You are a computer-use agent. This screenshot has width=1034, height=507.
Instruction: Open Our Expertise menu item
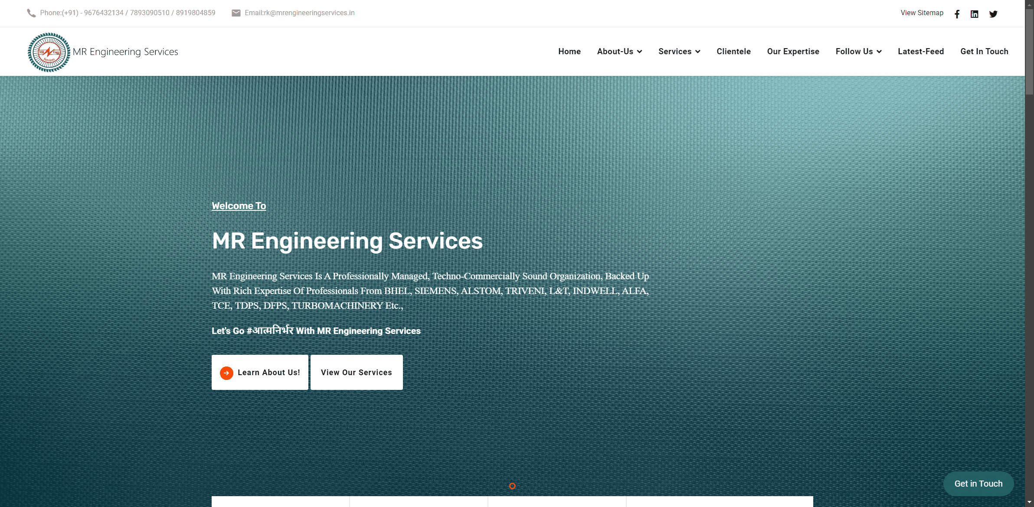793,51
